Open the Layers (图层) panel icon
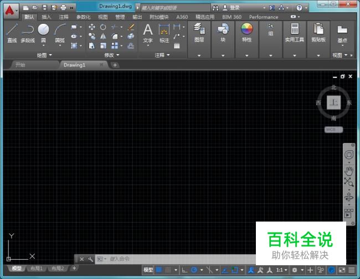 click(199, 30)
